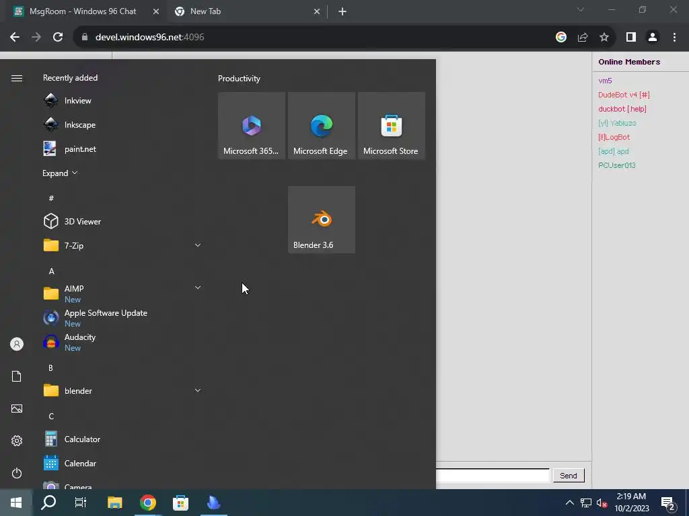Open the notification center
The image size is (689, 516).
(x=668, y=503)
